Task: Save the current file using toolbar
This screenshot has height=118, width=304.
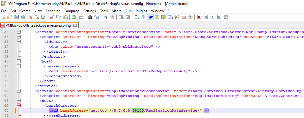Action: point(16,17)
